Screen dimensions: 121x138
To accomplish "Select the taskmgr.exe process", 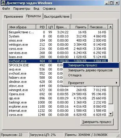I will coord(58,102).
